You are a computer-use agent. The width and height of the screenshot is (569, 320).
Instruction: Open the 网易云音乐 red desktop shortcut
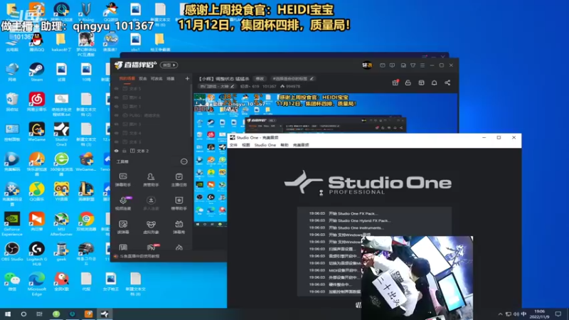[x=37, y=102]
